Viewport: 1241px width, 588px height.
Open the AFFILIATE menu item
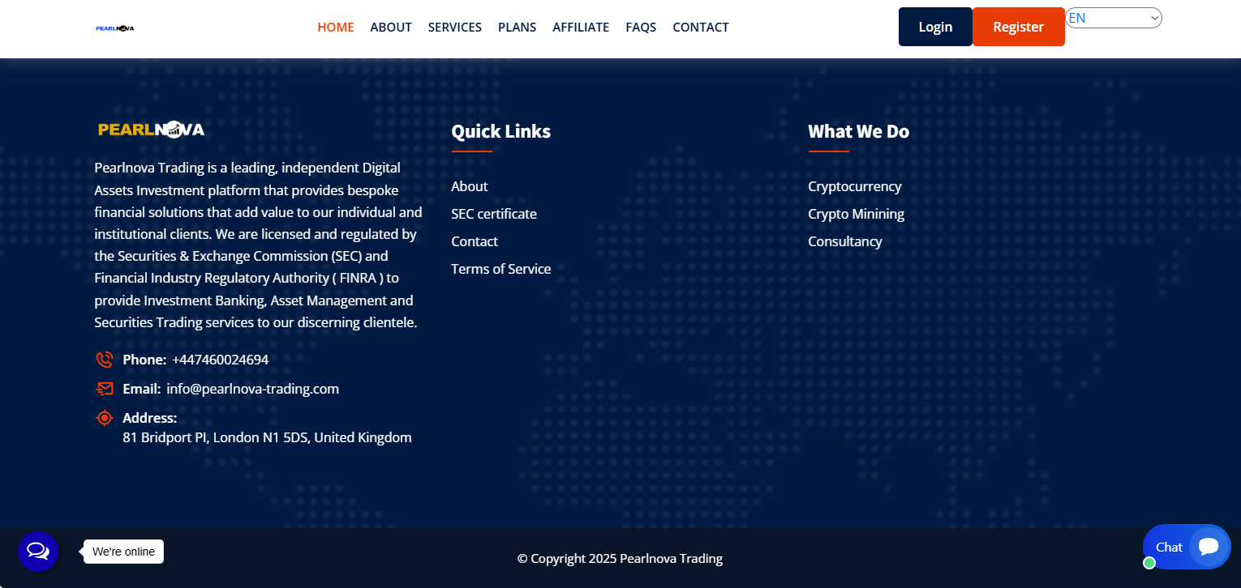pos(581,27)
